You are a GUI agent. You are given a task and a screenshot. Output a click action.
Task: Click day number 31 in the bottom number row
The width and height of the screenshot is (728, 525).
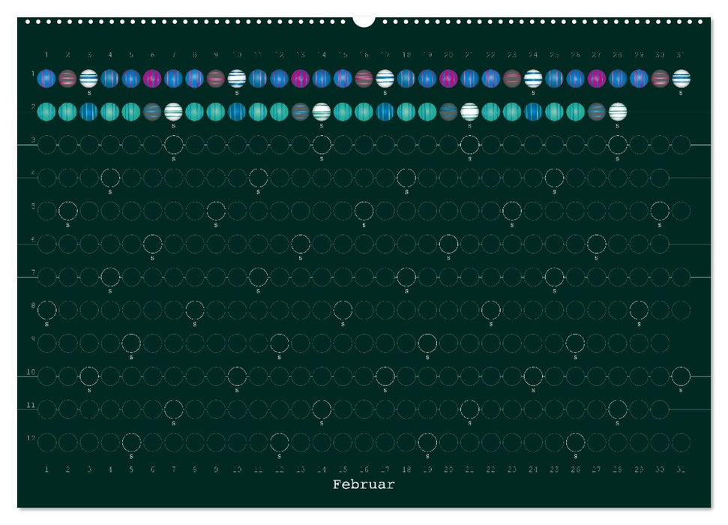pos(681,469)
